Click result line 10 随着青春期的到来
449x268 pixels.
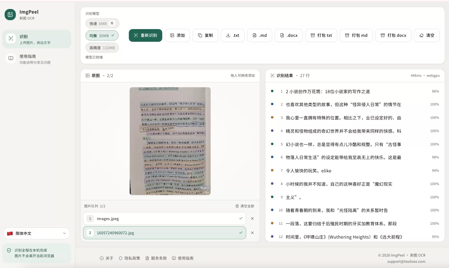click(355, 210)
